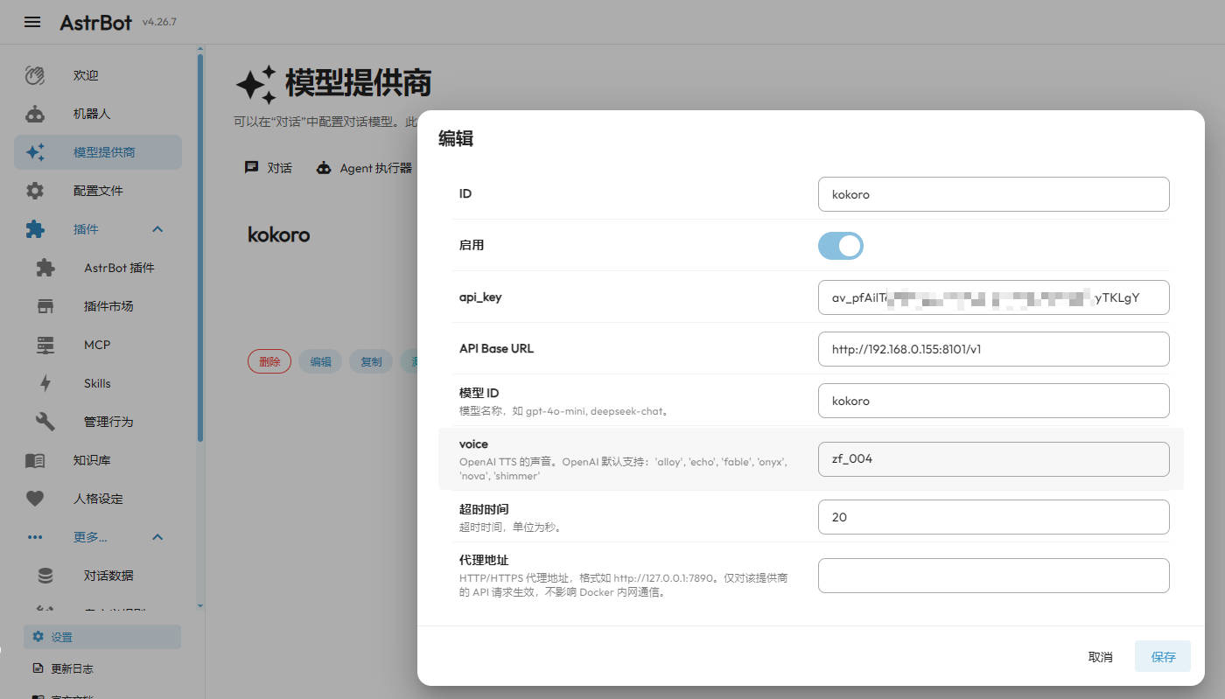This screenshot has height=699, width=1225.
Task: Click the 人格设定 heart icon
Action: coord(35,499)
